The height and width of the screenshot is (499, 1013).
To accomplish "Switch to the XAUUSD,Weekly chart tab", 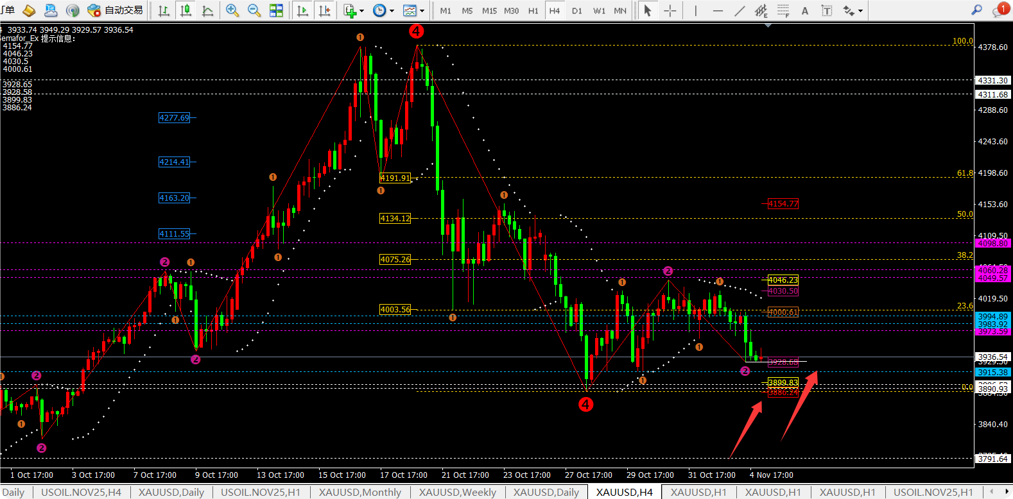I will coord(458,492).
